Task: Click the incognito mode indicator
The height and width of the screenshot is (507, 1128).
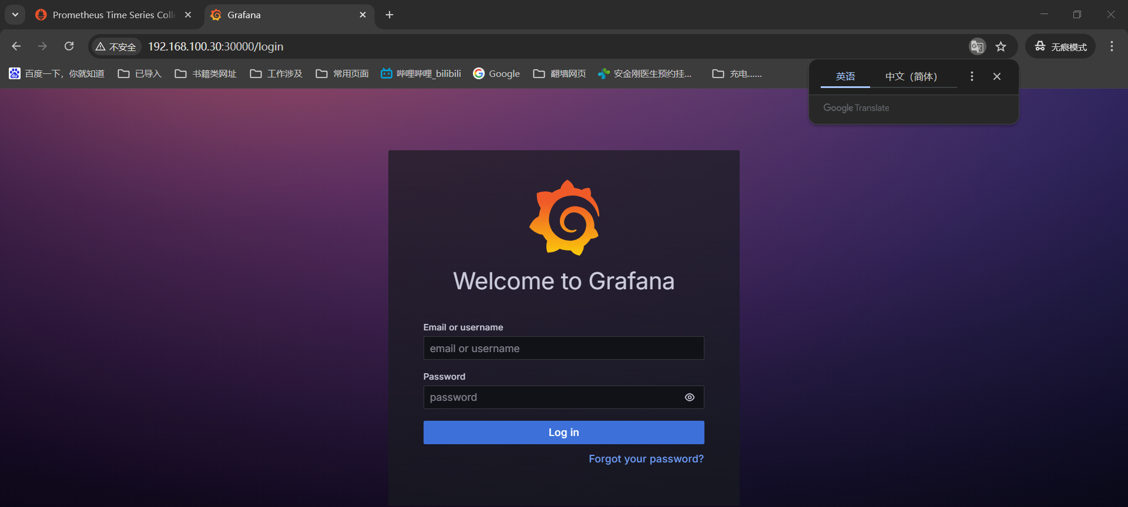Action: pos(1060,46)
